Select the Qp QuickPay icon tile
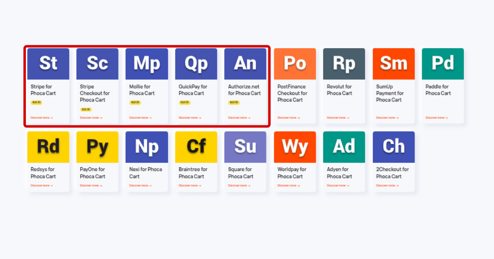The height and width of the screenshot is (259, 494). (196, 64)
